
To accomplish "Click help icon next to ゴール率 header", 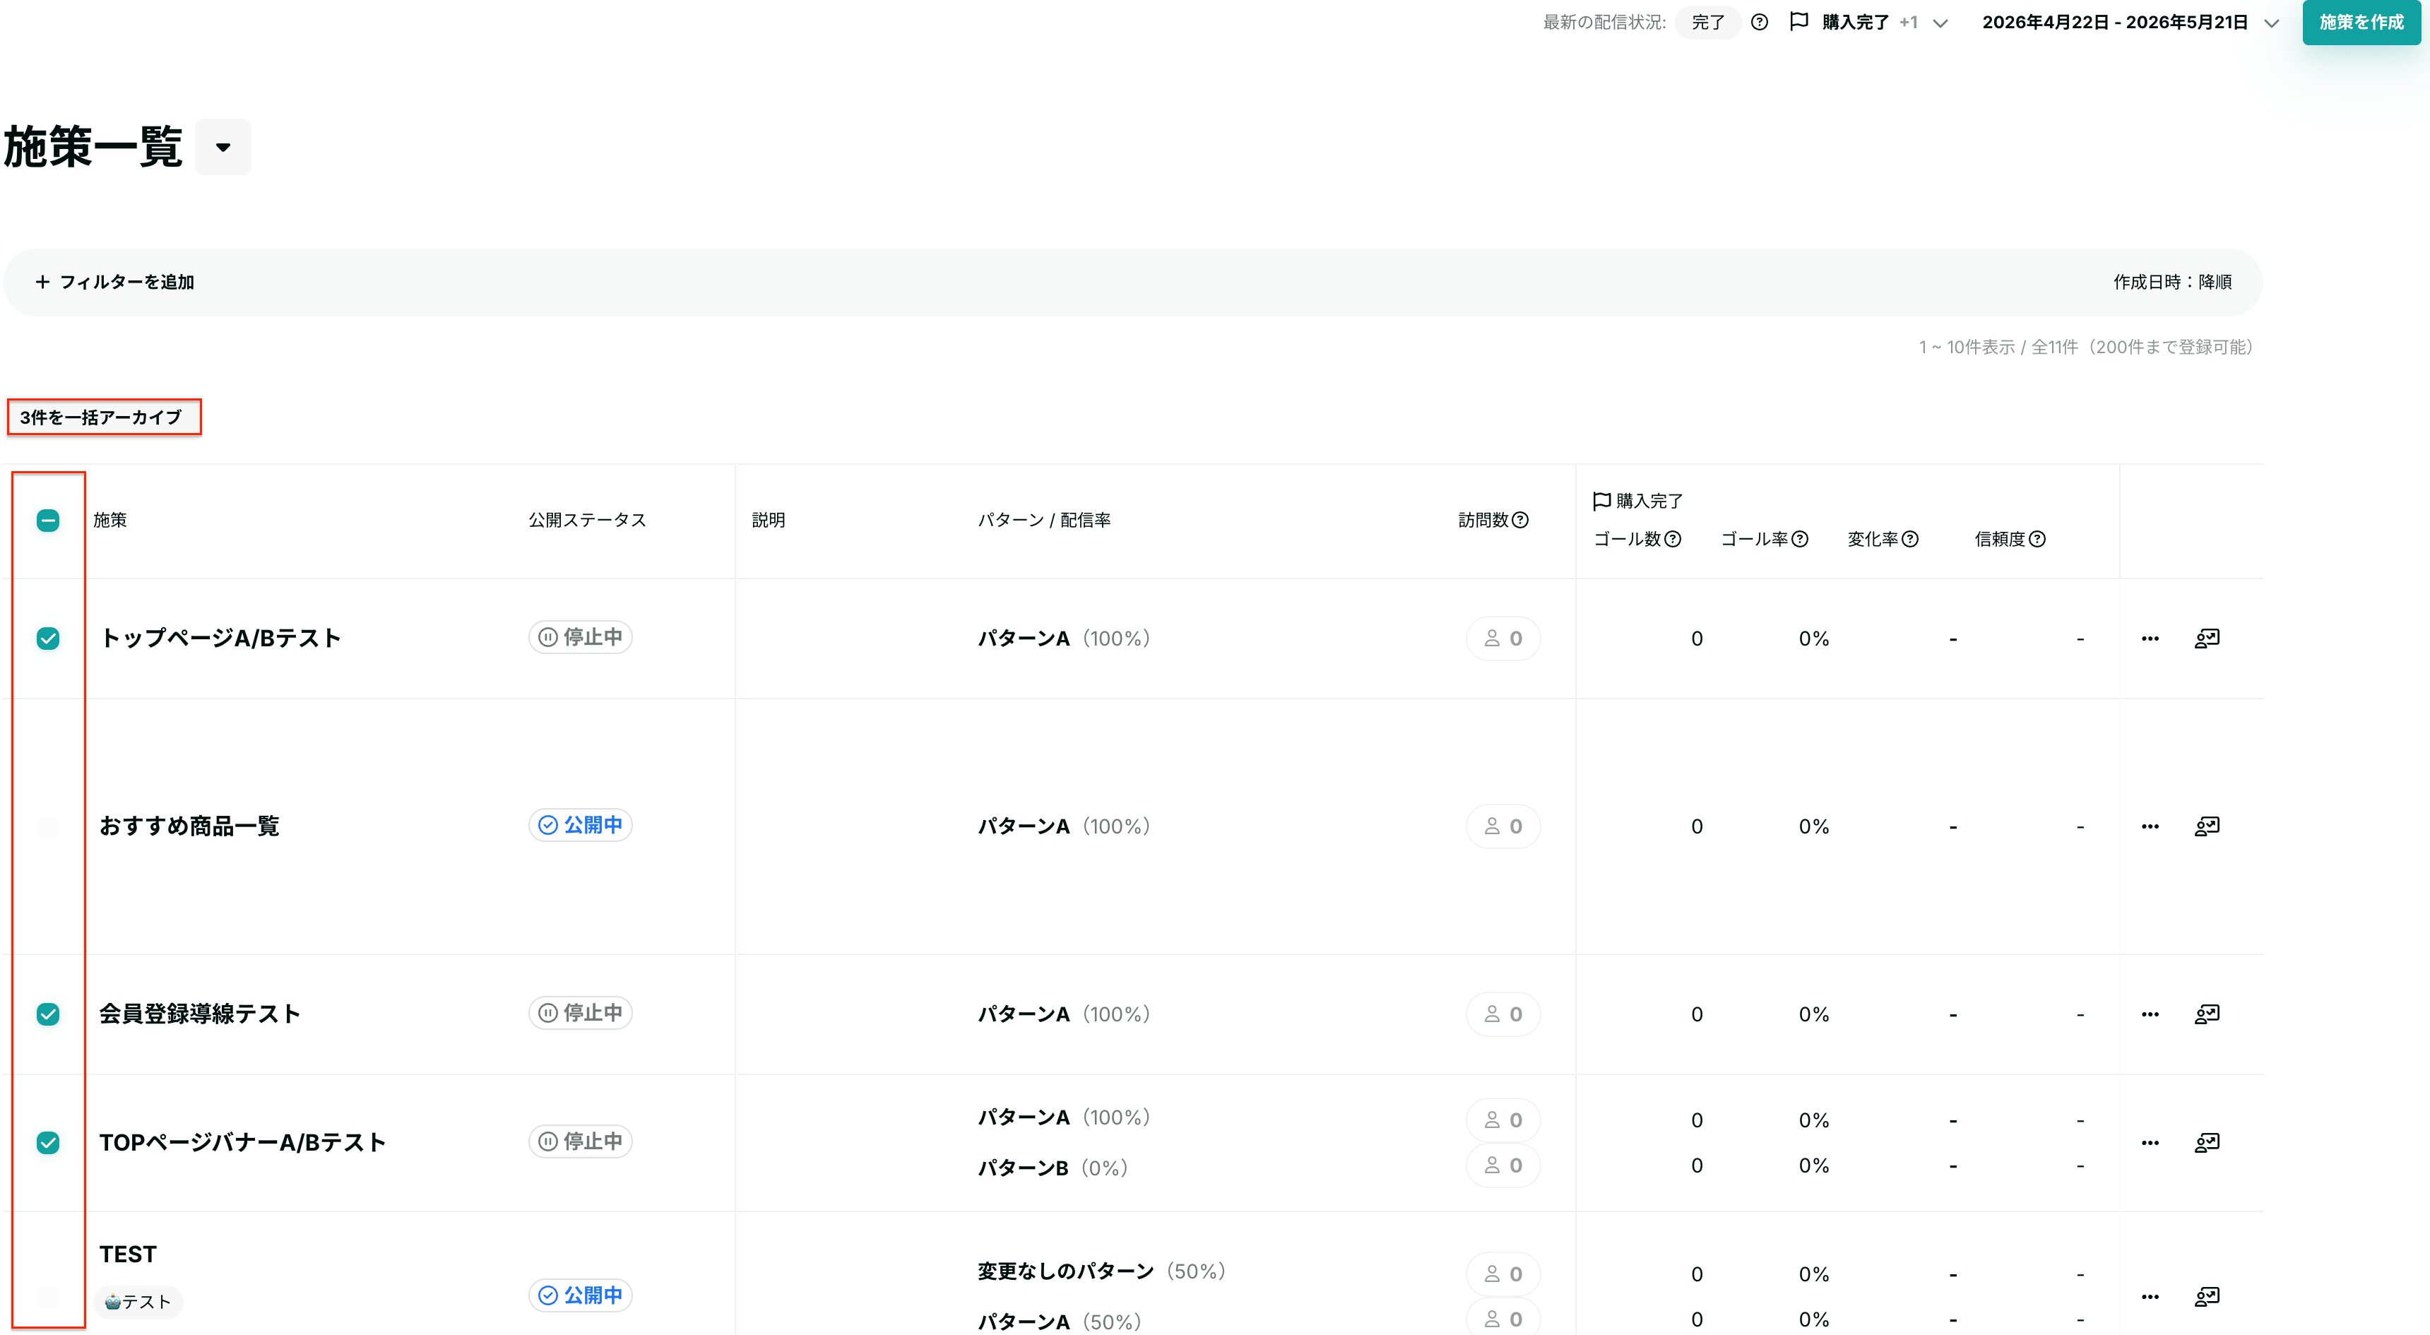I will 1800,539.
